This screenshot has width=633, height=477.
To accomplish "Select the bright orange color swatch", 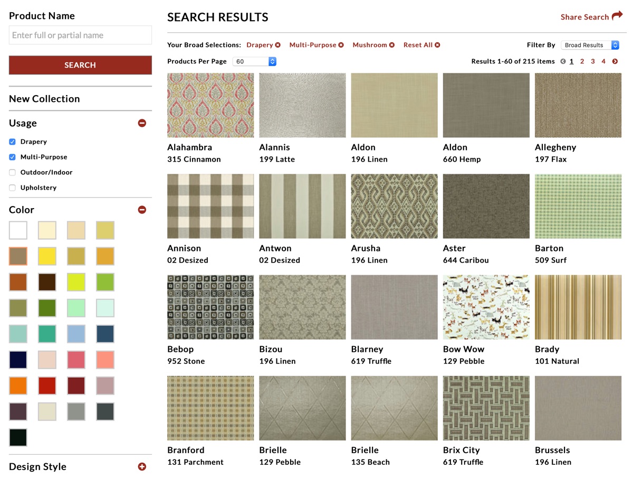I will click(18, 386).
